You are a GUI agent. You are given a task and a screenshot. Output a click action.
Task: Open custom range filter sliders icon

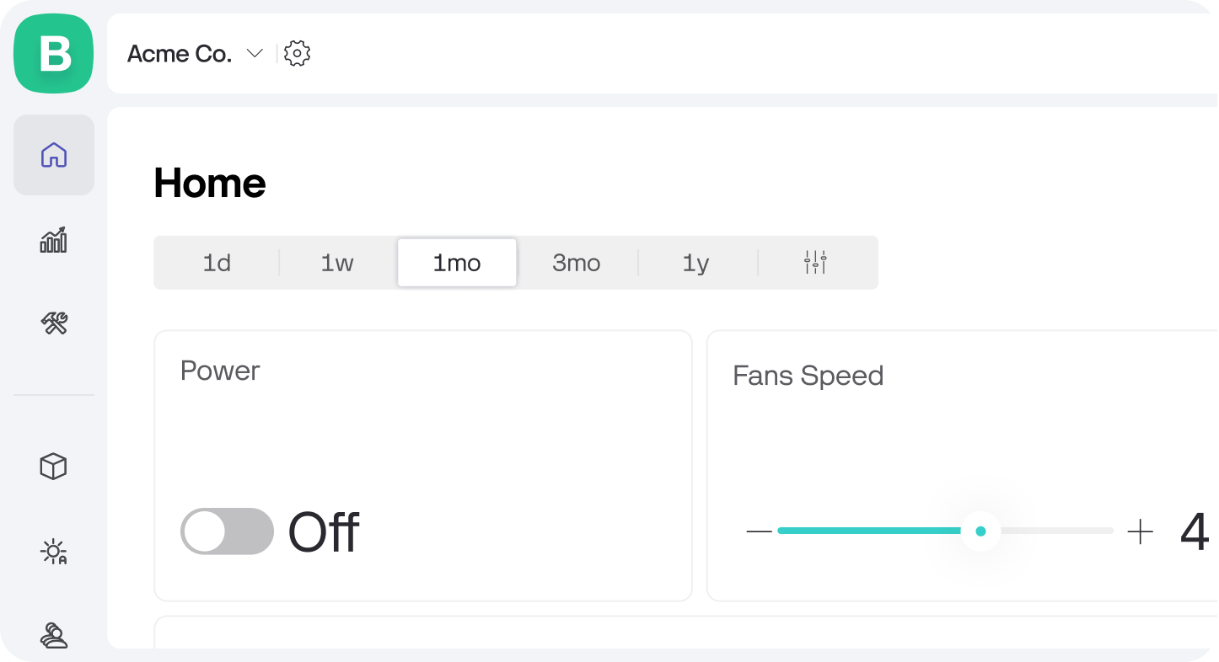pyautogui.click(x=815, y=263)
